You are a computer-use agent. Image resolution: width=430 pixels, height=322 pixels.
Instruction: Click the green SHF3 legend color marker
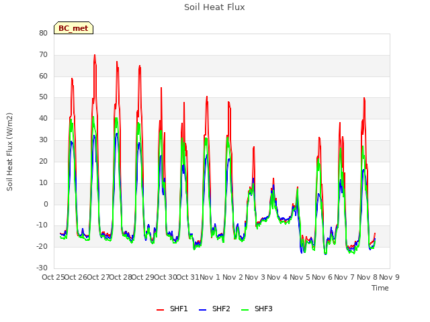click(245, 310)
